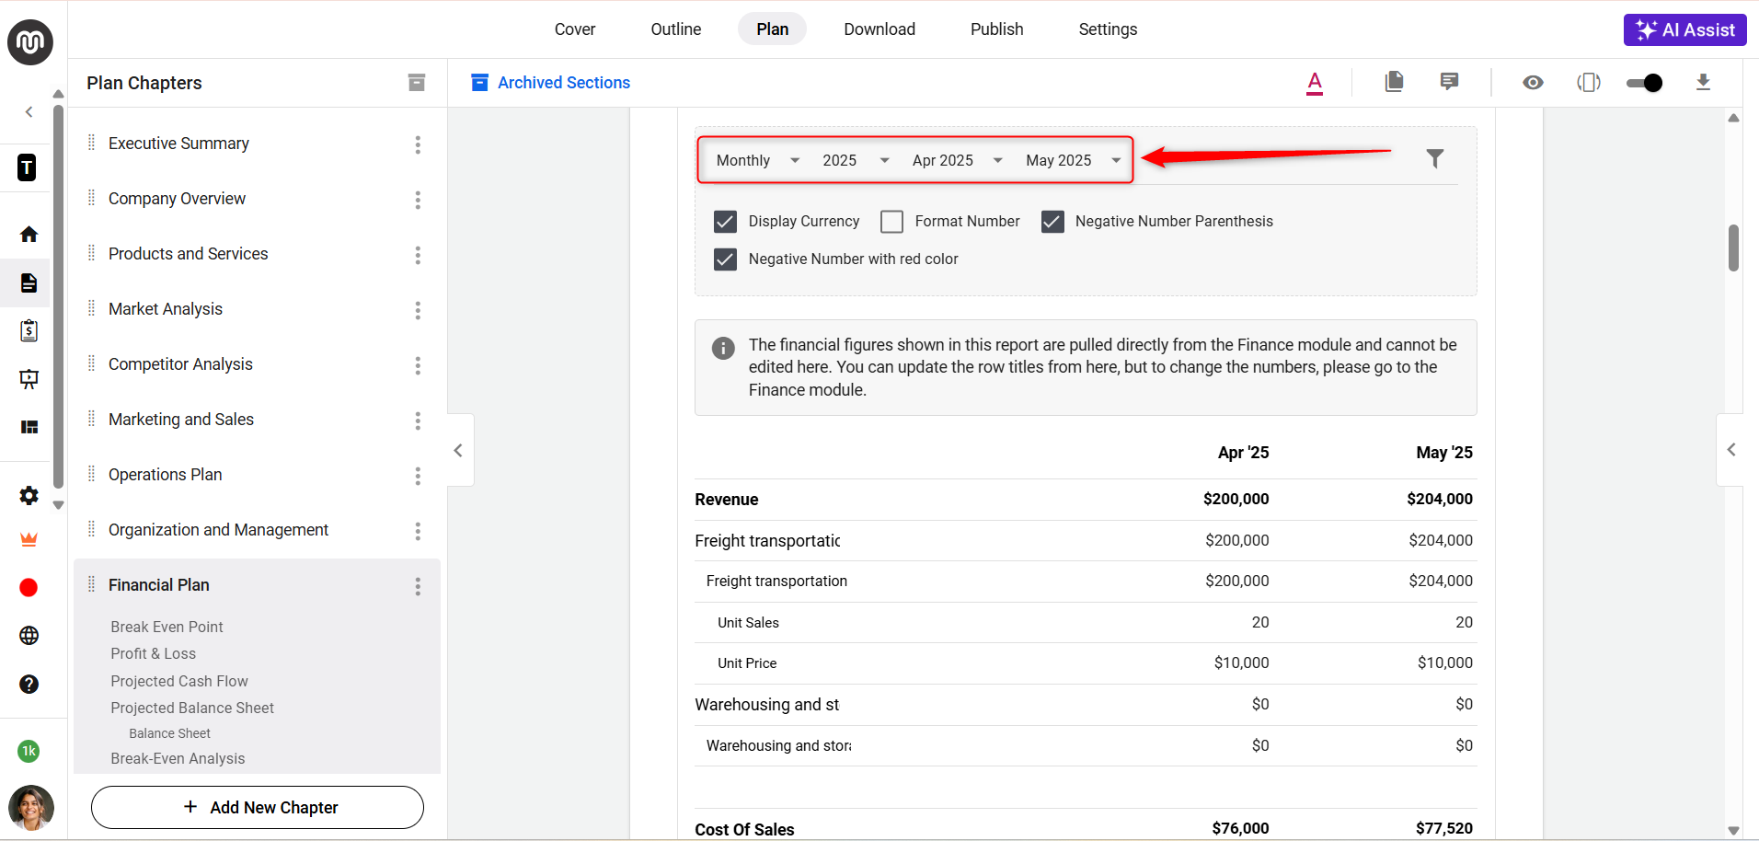The width and height of the screenshot is (1759, 841).
Task: Open the May 2025 end month dropdown
Action: [1073, 160]
